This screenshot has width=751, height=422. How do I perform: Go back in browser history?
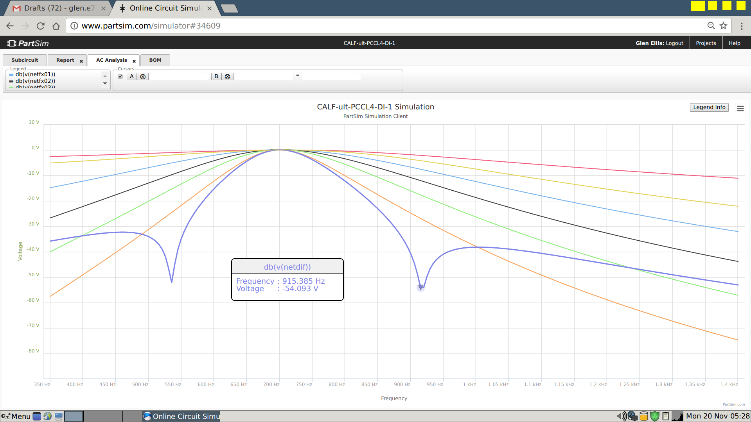pyautogui.click(x=10, y=26)
